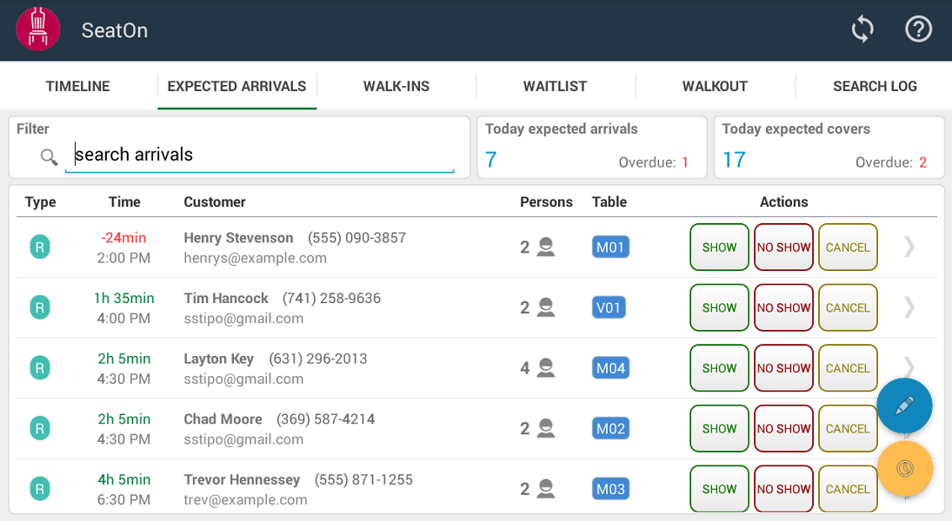
Task: Click the persons icon in Layton Key row
Action: (546, 368)
